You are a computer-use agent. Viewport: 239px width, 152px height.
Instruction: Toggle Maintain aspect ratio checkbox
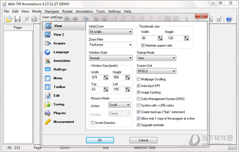pos(143,45)
